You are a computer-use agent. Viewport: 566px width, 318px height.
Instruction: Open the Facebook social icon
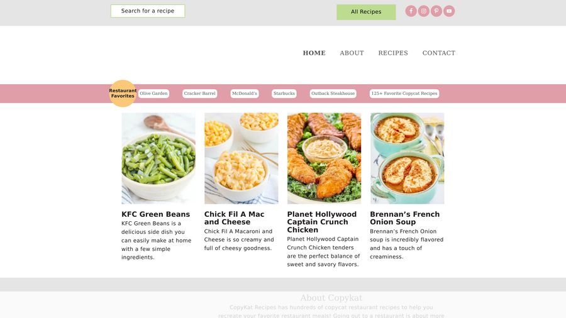coord(411,11)
